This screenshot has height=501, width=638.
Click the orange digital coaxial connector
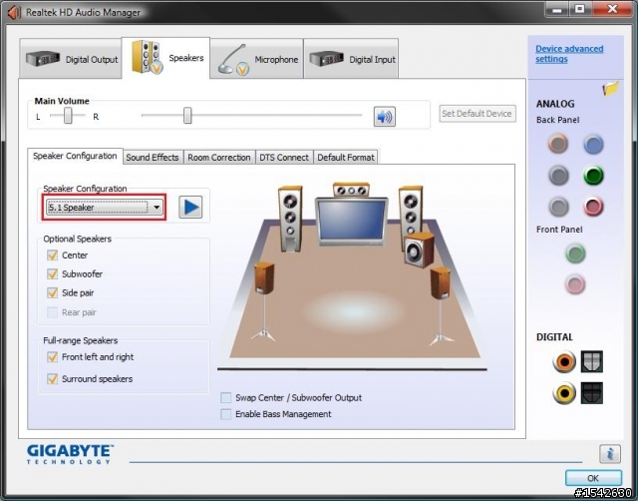564,361
